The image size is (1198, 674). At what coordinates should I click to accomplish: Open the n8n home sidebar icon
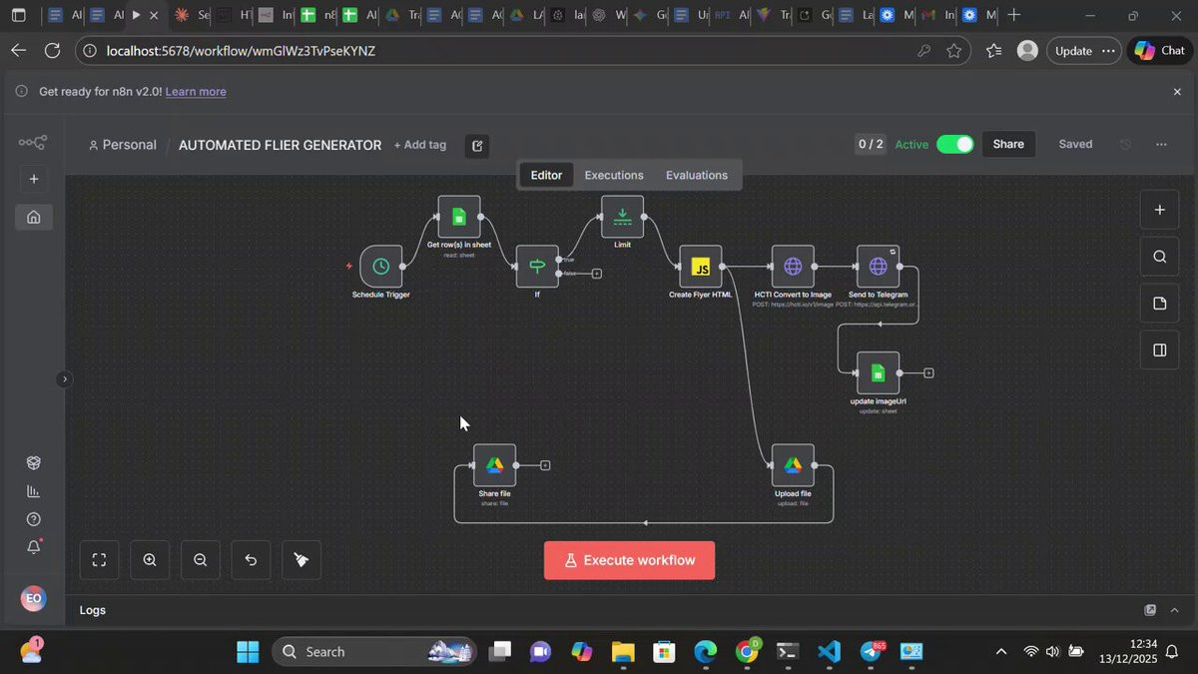tap(33, 217)
